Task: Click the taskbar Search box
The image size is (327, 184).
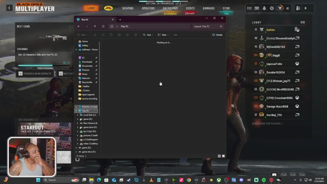Action: (x=61, y=180)
